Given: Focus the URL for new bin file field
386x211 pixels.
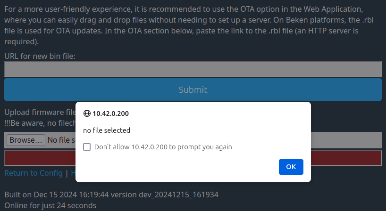Looking at the screenshot, I should coord(193,69).
